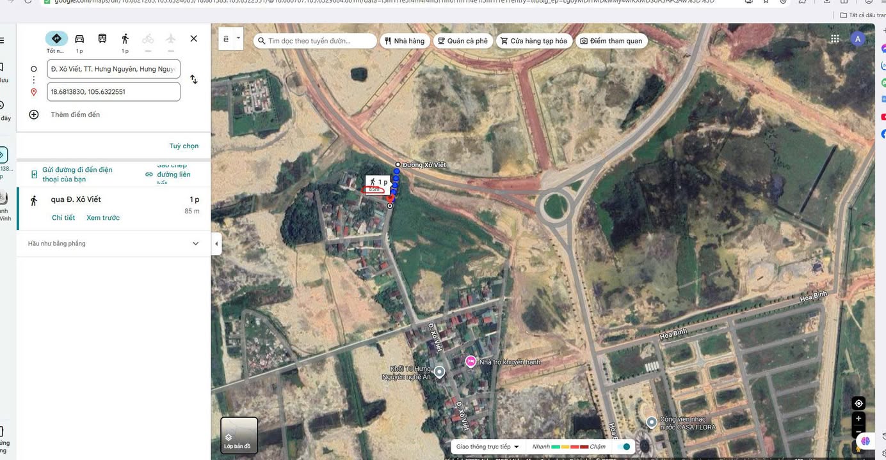Swap starting point and destination
Viewport: 886px width, 460px height.
tap(193, 80)
